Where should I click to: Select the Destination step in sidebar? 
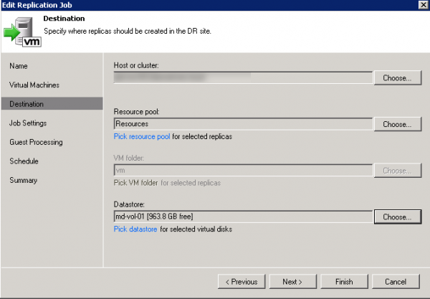(27, 104)
